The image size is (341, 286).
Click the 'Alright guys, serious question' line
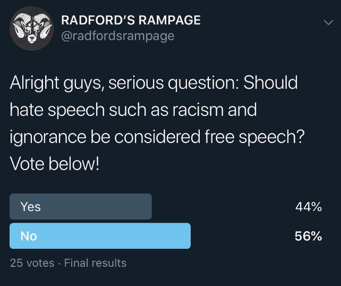pyautogui.click(x=124, y=83)
